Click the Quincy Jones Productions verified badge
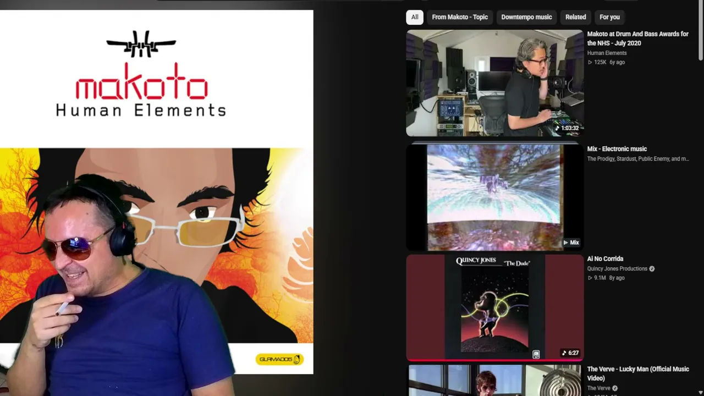The width and height of the screenshot is (704, 396). (652, 269)
